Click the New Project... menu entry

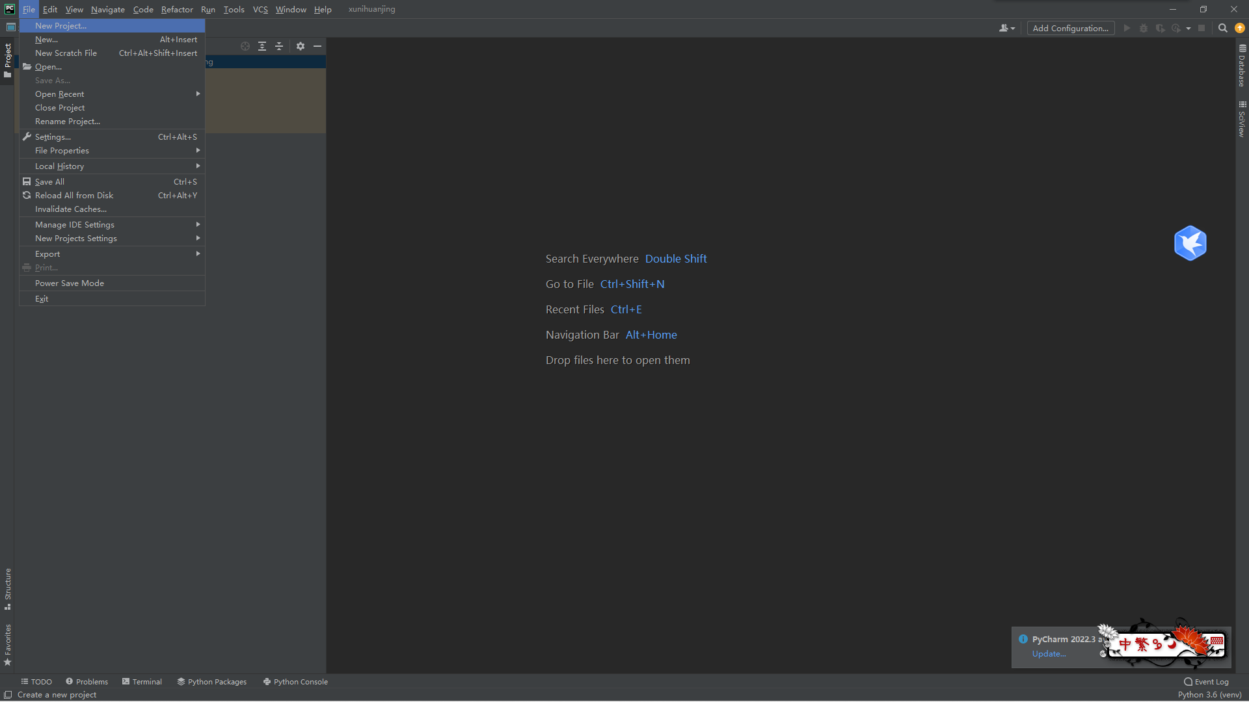pos(112,26)
